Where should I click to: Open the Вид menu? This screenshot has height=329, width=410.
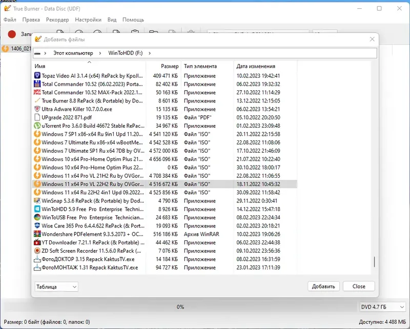pyautogui.click(x=112, y=19)
